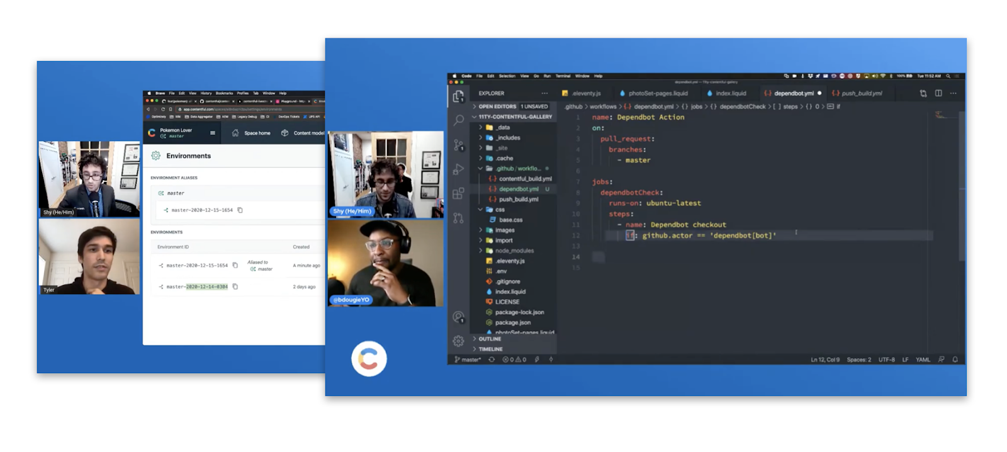Open the Extensions view in VS Code
Screen dimensions: 1007x452
click(458, 193)
